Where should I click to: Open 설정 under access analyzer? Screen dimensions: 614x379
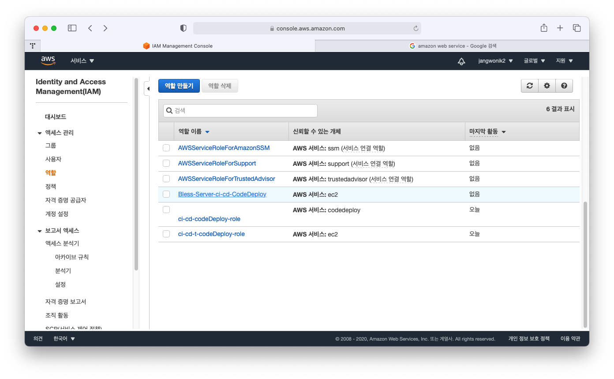tap(60, 285)
